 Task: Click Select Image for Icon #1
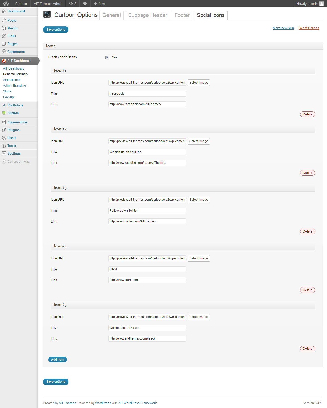[x=199, y=83]
